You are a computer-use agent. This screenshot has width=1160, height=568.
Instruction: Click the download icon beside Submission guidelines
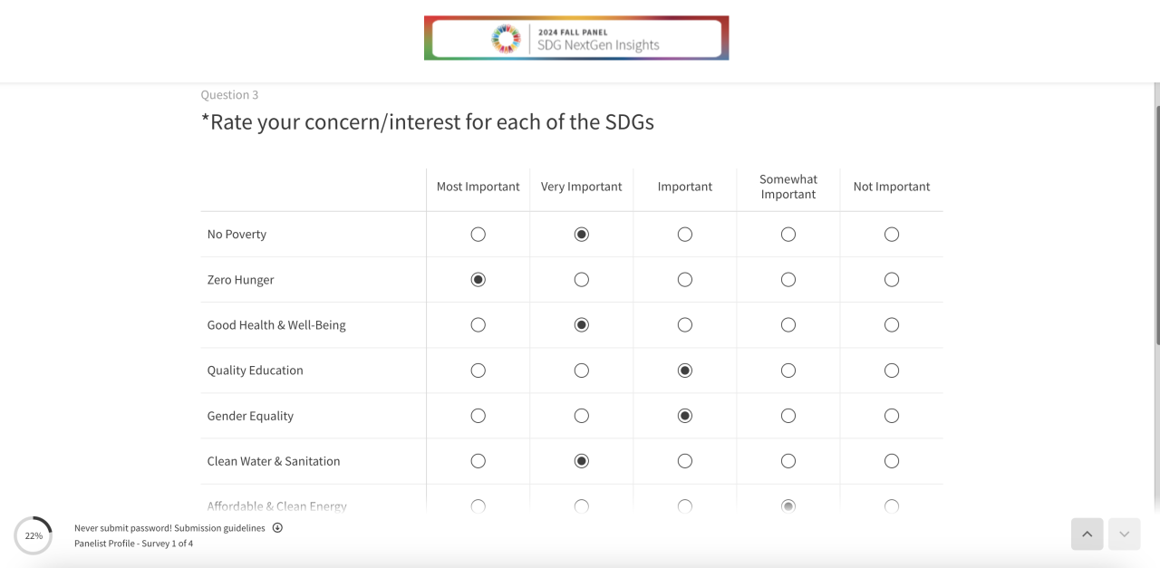pos(277,528)
